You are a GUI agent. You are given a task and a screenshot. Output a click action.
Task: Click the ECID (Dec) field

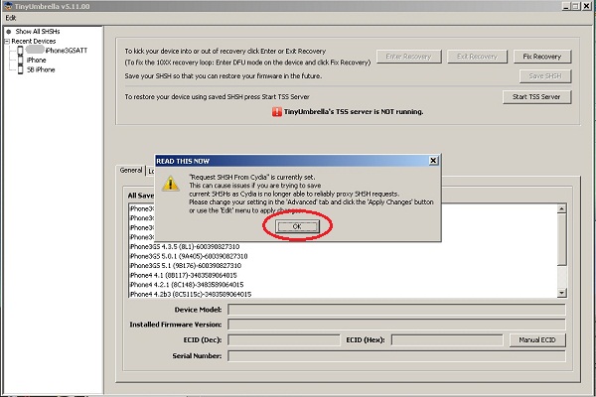[283, 340]
